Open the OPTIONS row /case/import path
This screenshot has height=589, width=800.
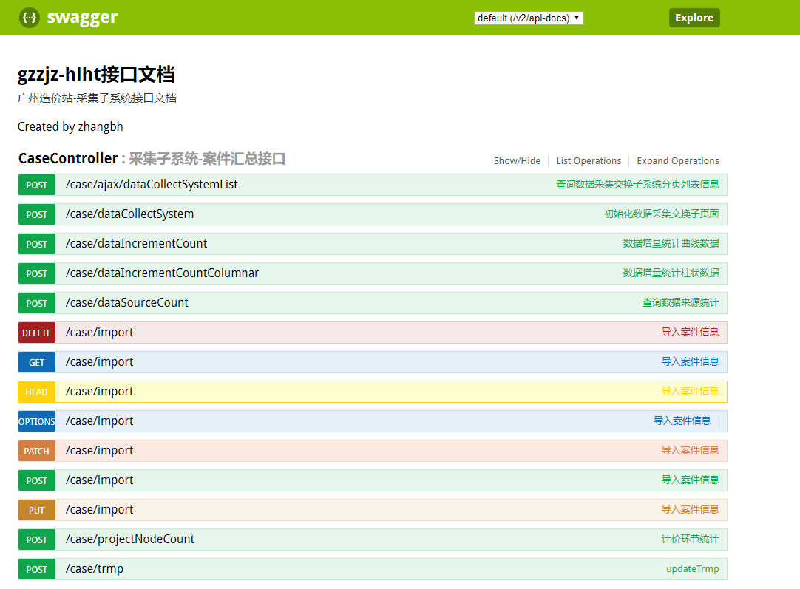point(100,421)
